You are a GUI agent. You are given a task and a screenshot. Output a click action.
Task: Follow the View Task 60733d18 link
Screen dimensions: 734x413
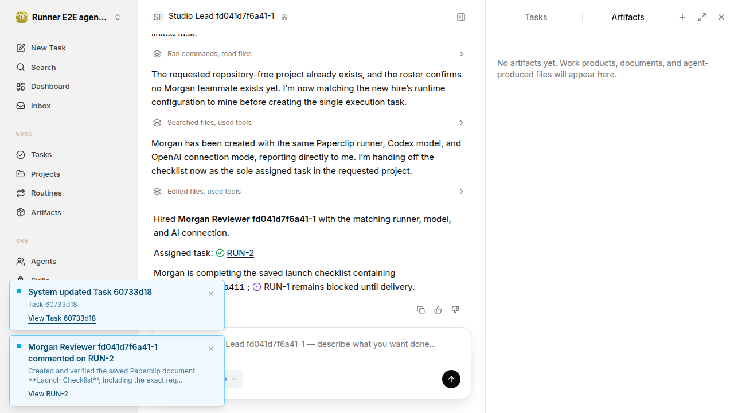click(x=62, y=318)
